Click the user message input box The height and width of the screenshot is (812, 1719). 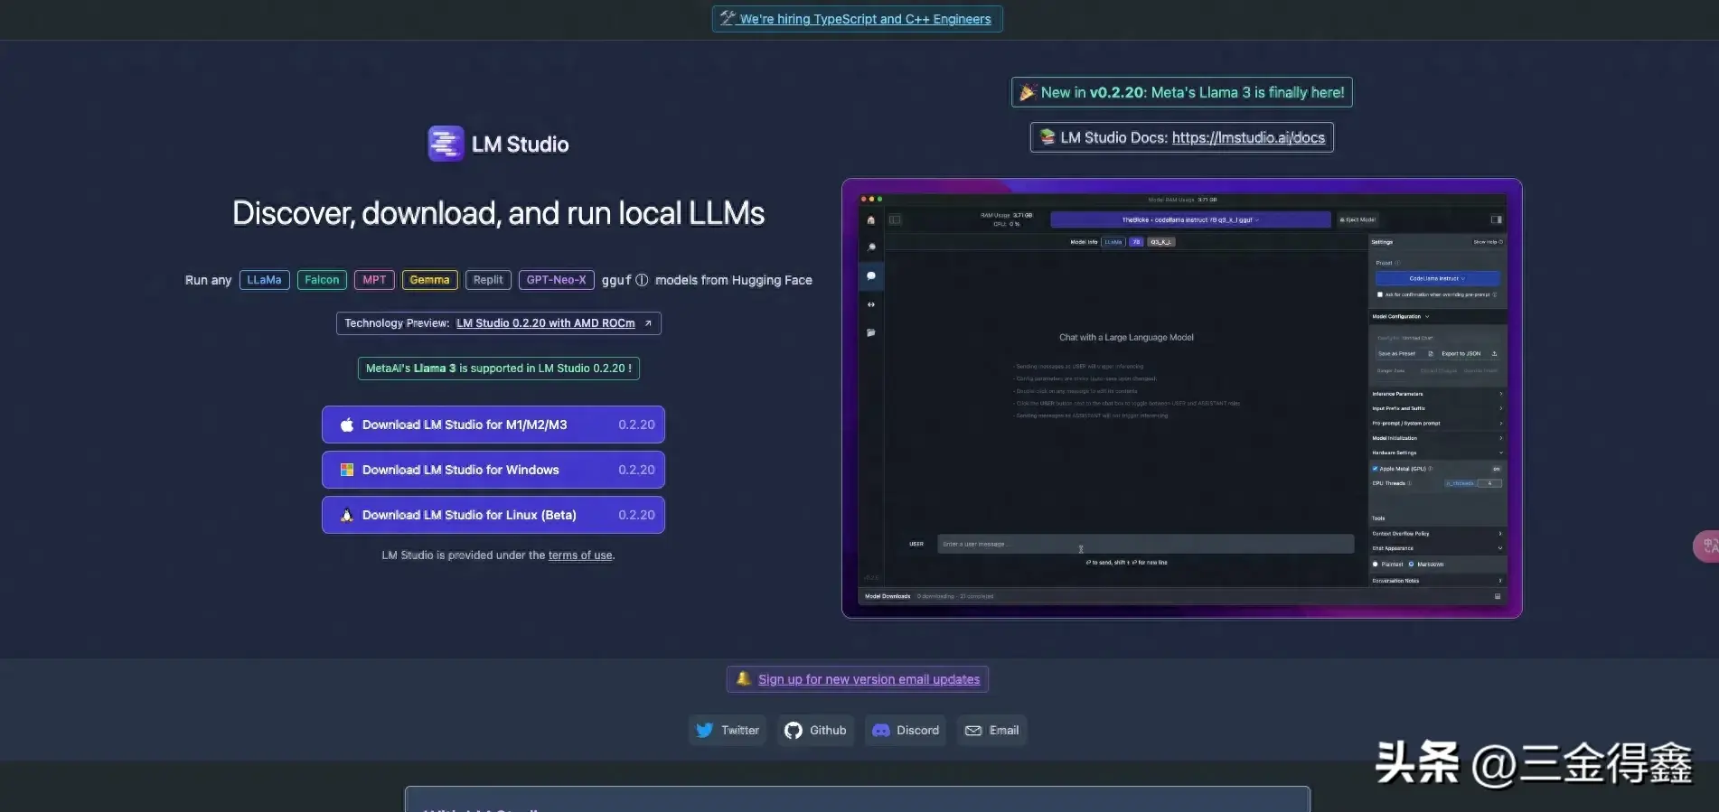(1144, 544)
